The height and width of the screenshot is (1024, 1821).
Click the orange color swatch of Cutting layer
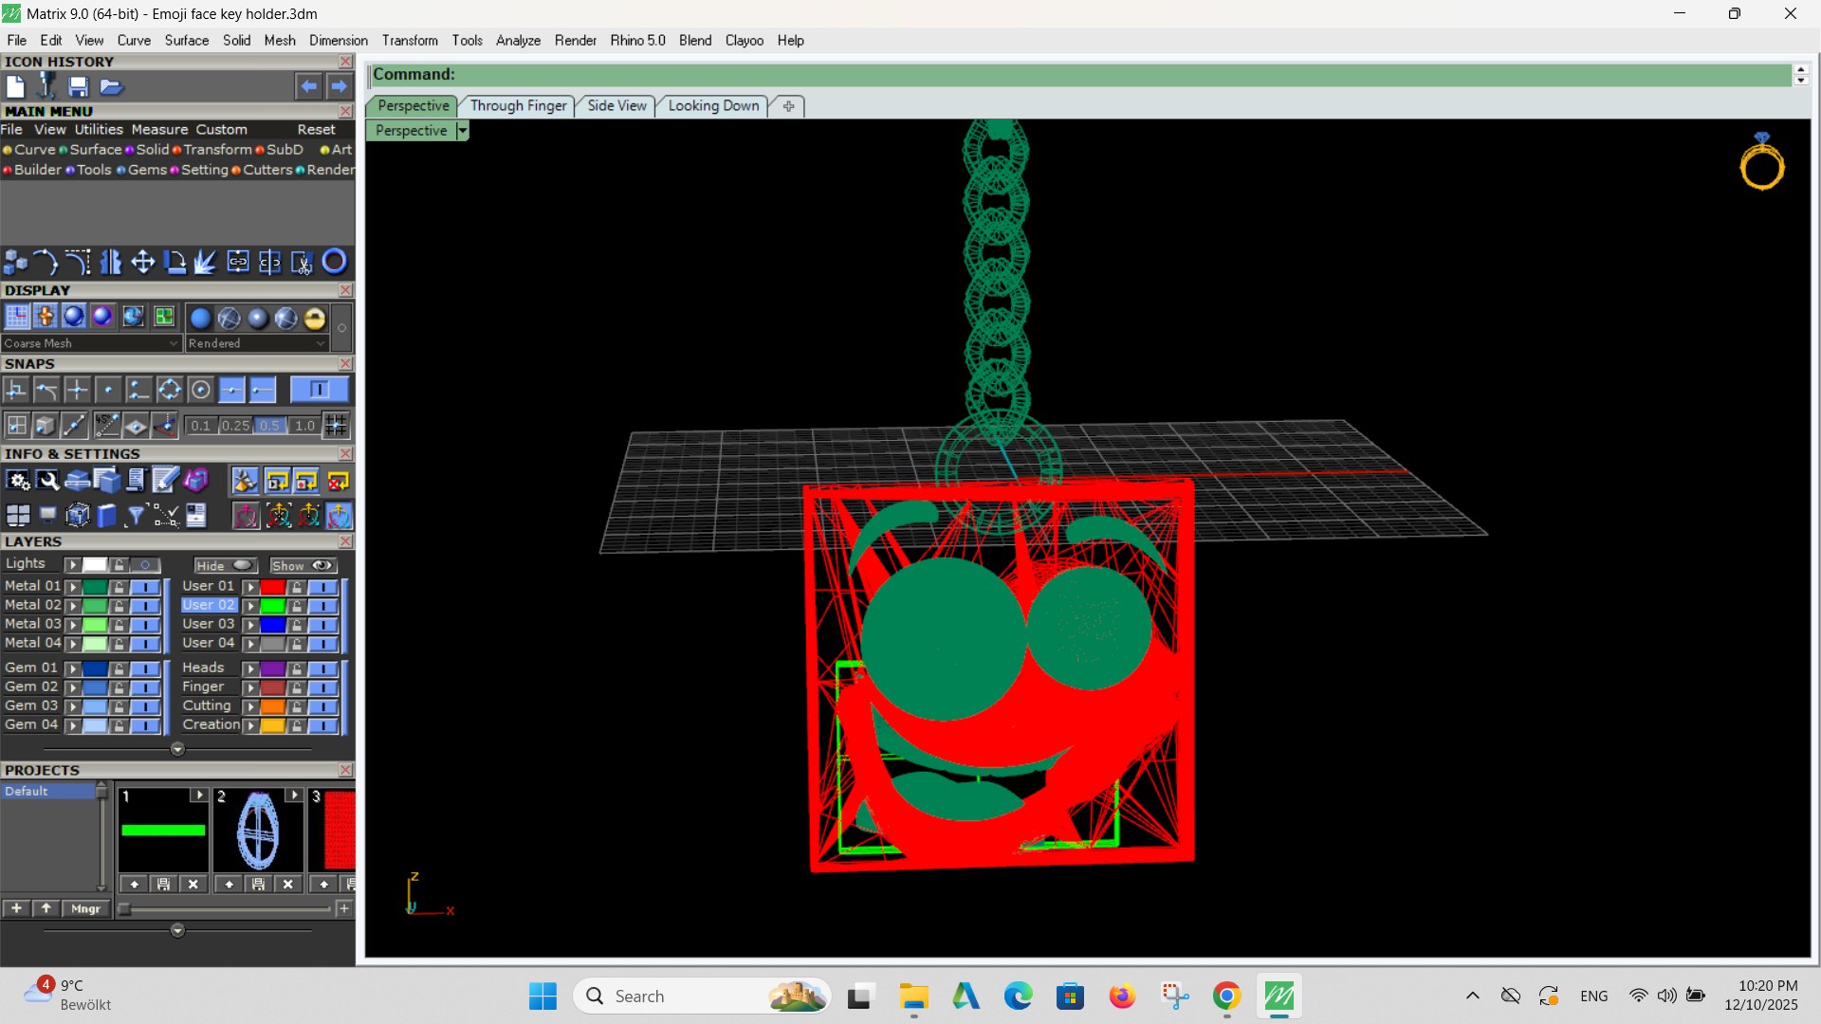click(x=273, y=706)
